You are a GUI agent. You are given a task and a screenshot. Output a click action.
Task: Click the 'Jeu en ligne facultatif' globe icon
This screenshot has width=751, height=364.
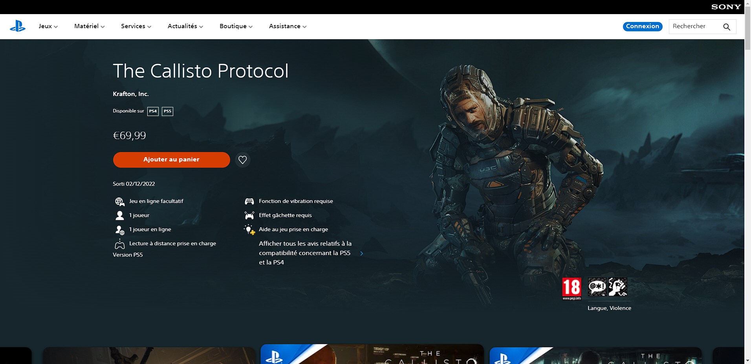[119, 201]
